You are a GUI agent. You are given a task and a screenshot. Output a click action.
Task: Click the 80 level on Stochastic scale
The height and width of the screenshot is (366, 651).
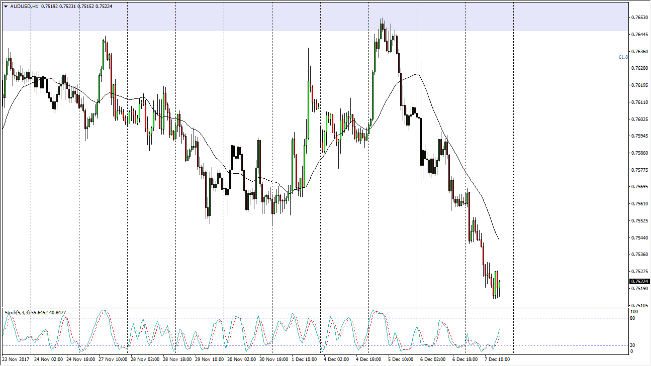(633, 318)
